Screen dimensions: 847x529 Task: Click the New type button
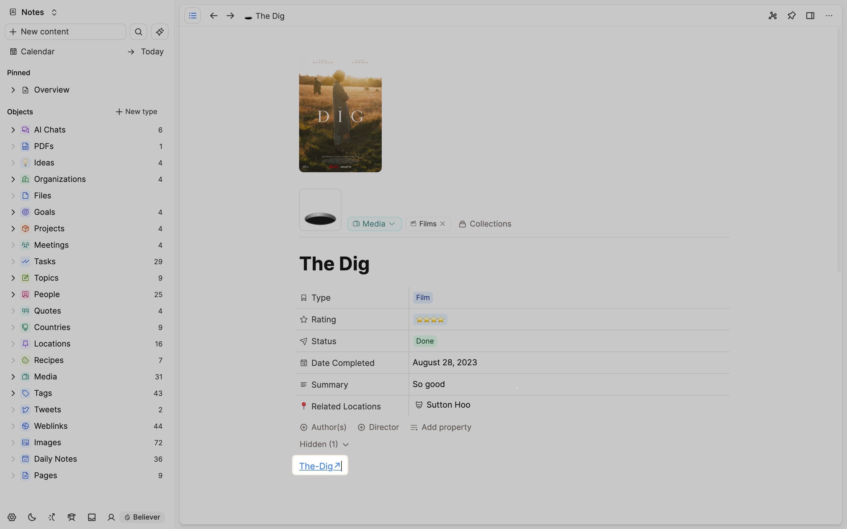(136, 112)
